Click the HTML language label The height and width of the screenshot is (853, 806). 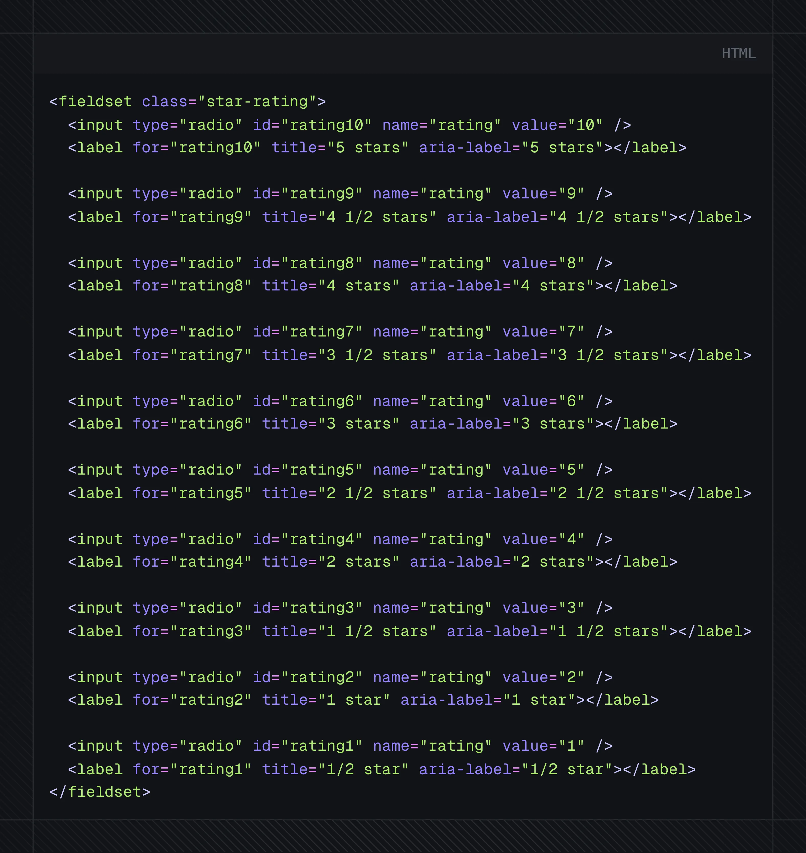pos(738,54)
